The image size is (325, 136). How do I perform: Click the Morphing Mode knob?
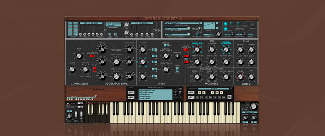(253, 106)
